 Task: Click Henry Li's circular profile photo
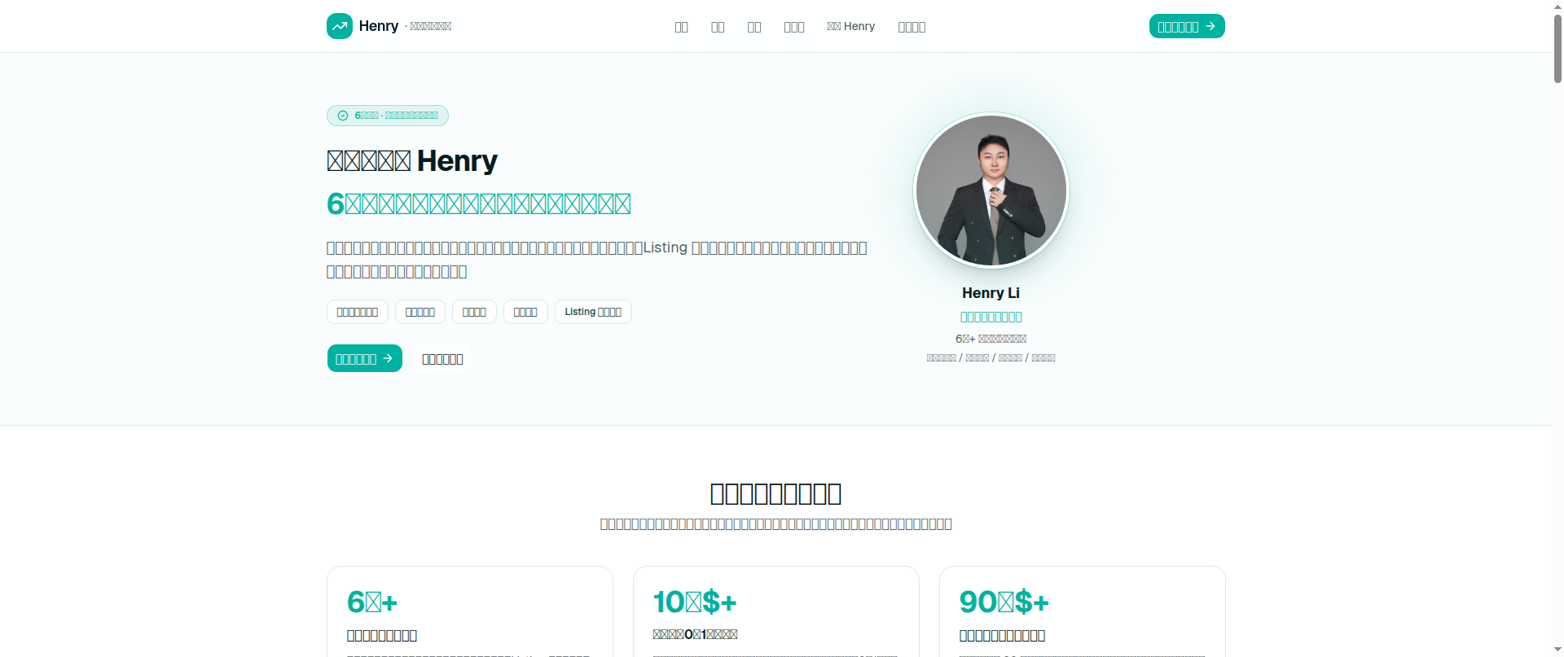991,191
